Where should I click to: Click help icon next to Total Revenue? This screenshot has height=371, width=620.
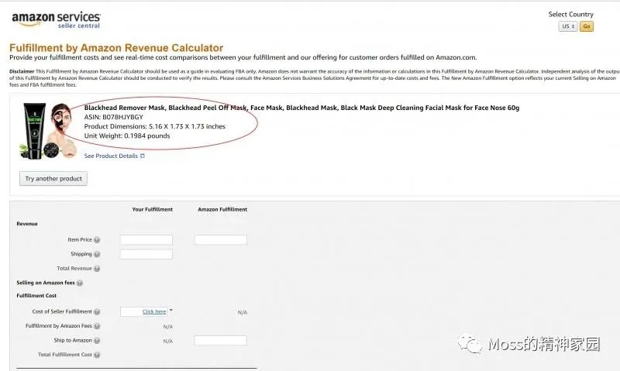[97, 269]
